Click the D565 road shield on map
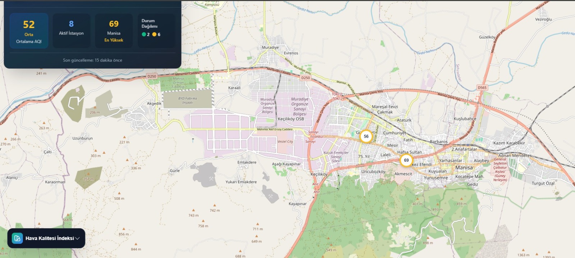 coord(482,88)
